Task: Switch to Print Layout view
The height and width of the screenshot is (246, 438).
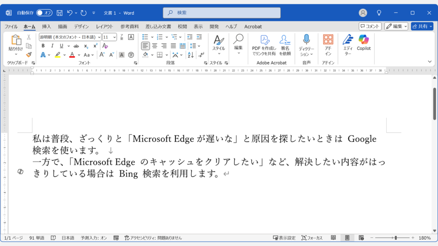Action: (347, 237)
